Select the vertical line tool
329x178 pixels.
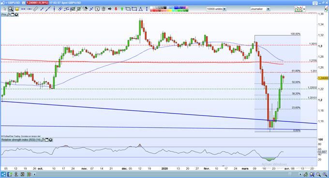(x=54, y=9)
